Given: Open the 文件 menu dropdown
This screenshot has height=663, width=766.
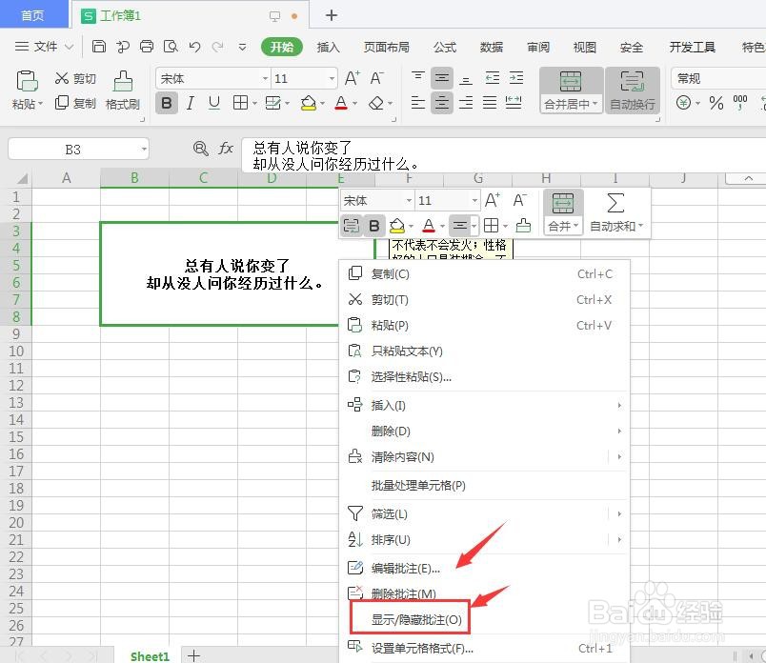Looking at the screenshot, I should click(44, 47).
